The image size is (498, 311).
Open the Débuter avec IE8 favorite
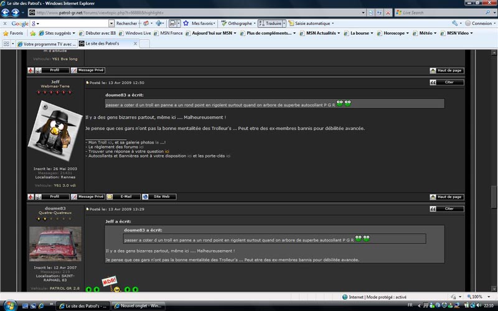click(97, 33)
